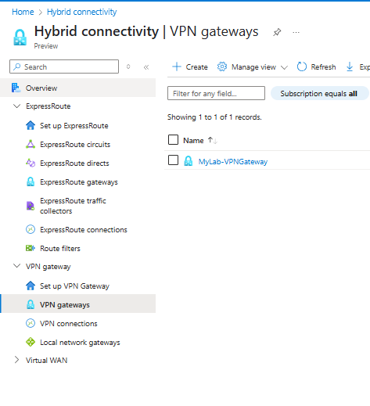Pin the Hybrid connectivity page with the pin icon
The height and width of the screenshot is (406, 370).
tap(277, 32)
